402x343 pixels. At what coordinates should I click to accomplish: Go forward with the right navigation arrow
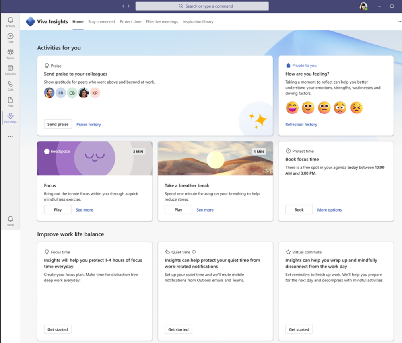pyautogui.click(x=128, y=6)
